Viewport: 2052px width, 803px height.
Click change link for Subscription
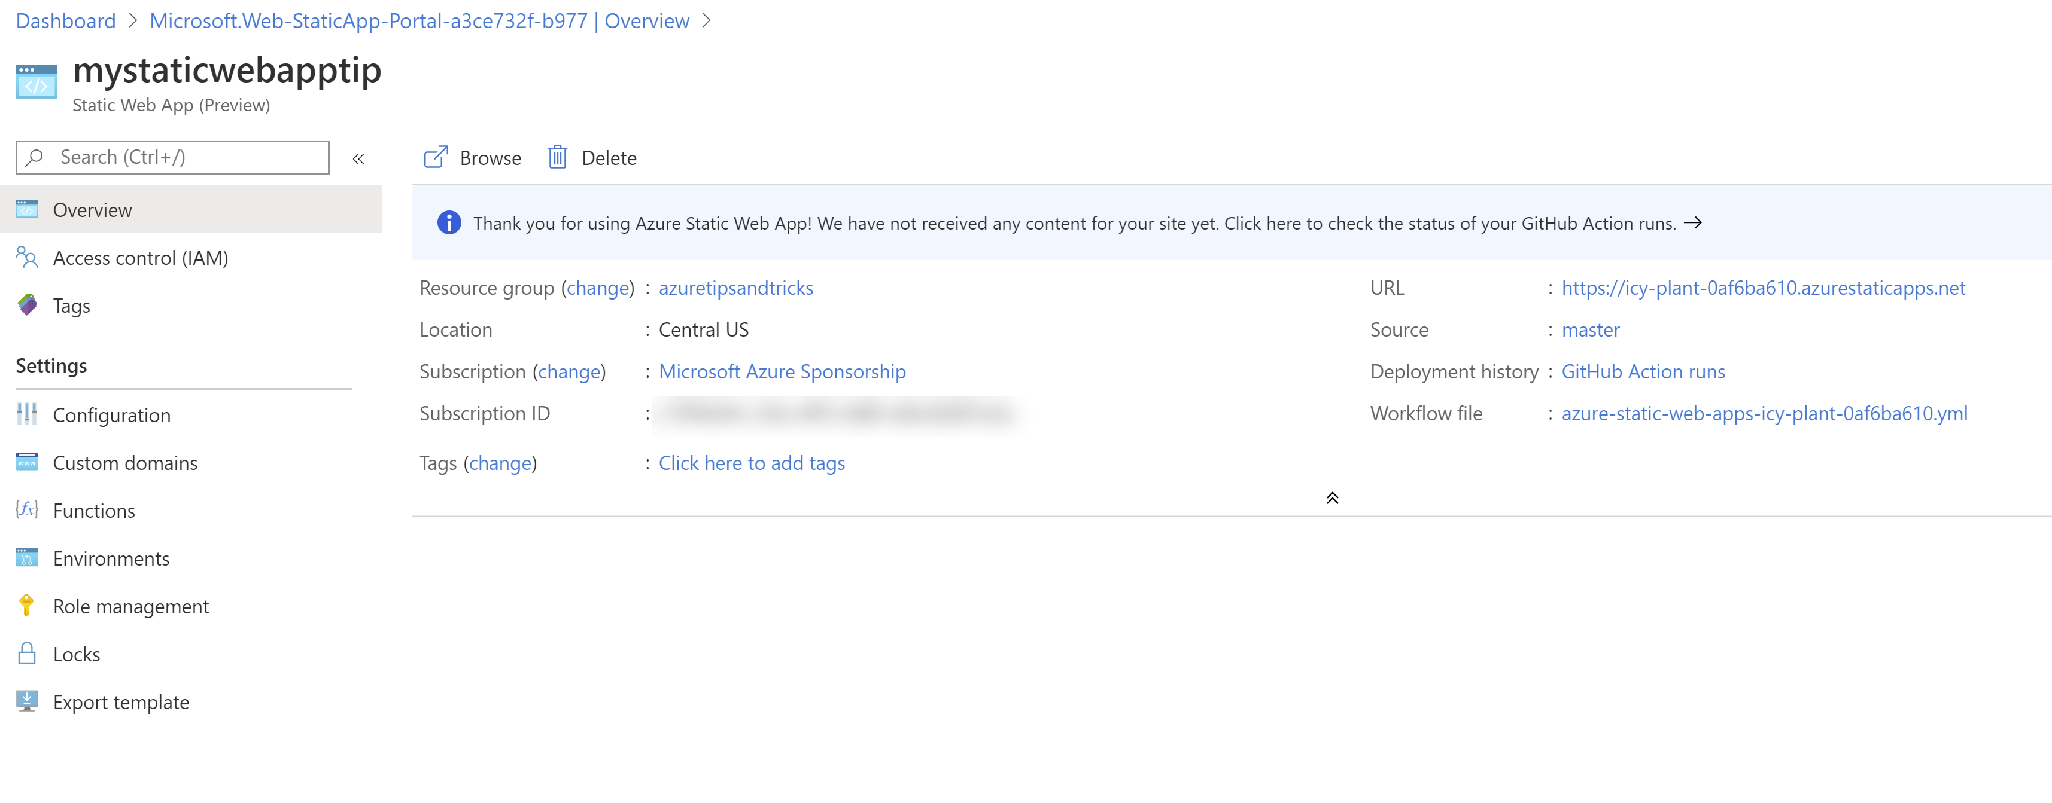(x=569, y=372)
